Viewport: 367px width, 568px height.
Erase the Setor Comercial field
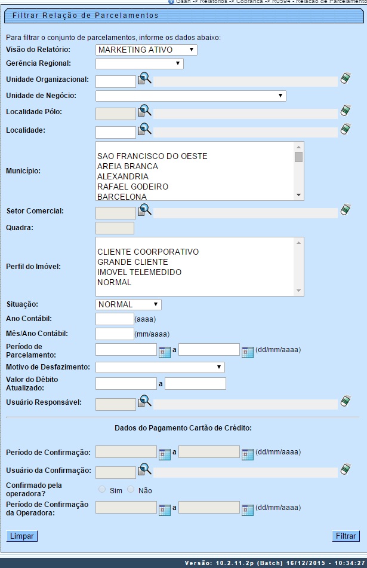pyautogui.click(x=346, y=210)
